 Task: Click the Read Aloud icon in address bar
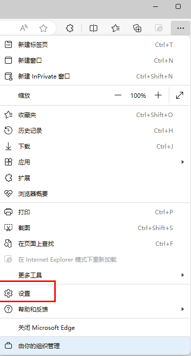24,28
